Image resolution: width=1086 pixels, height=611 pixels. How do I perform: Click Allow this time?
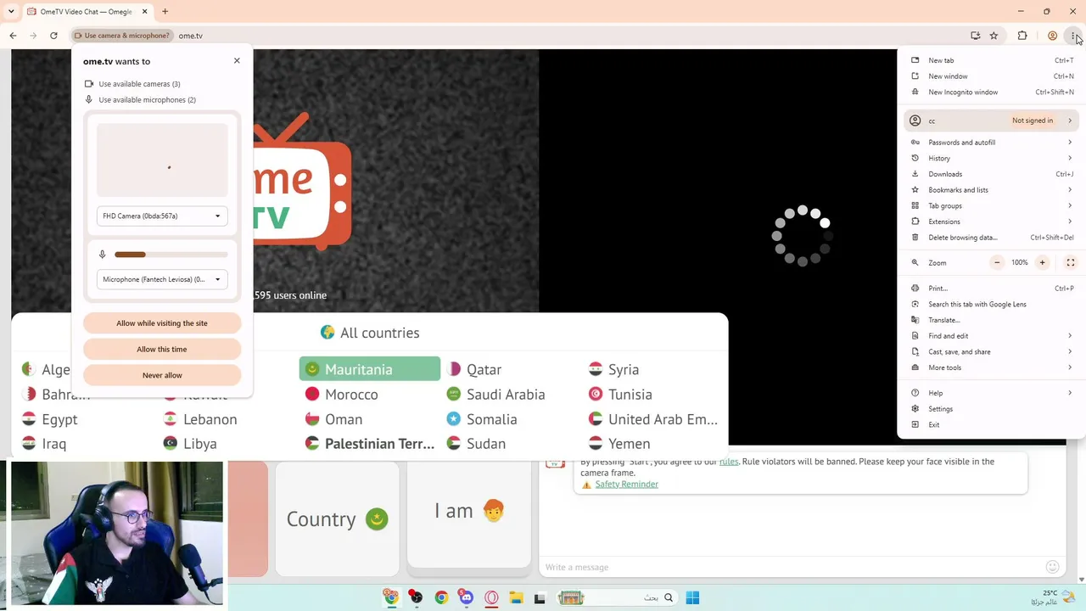click(x=162, y=350)
